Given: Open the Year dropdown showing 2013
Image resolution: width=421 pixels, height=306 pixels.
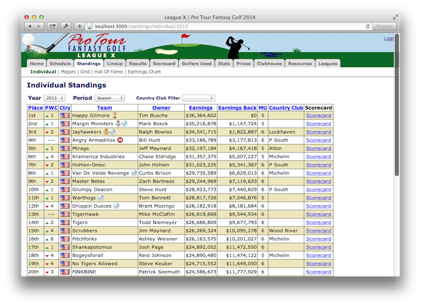Looking at the screenshot, I should click(x=55, y=98).
